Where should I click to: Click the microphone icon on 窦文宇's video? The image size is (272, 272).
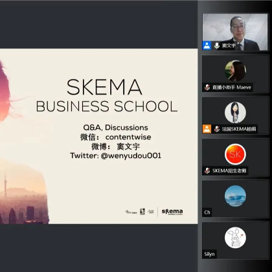click(217, 45)
